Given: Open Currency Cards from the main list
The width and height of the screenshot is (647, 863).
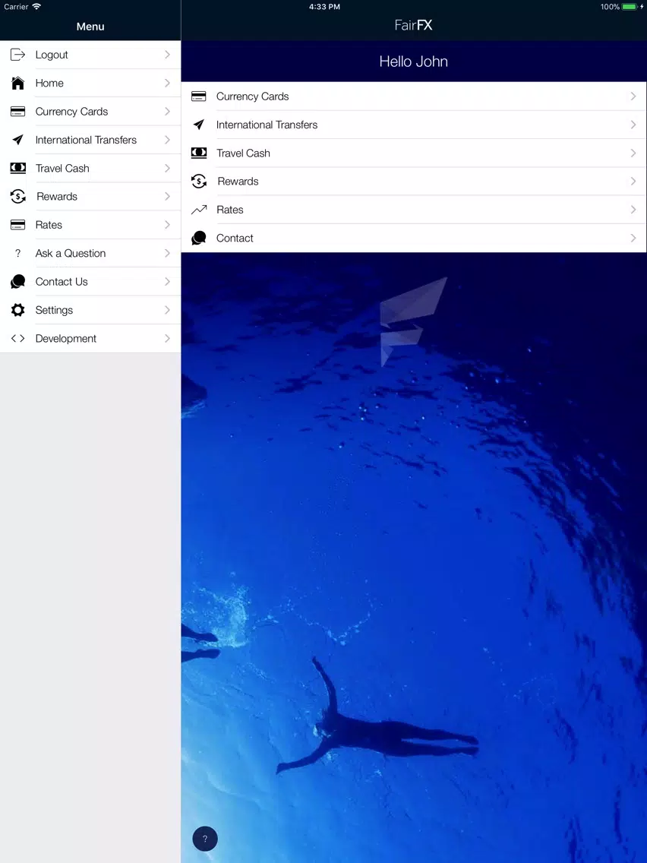Looking at the screenshot, I should click(414, 96).
